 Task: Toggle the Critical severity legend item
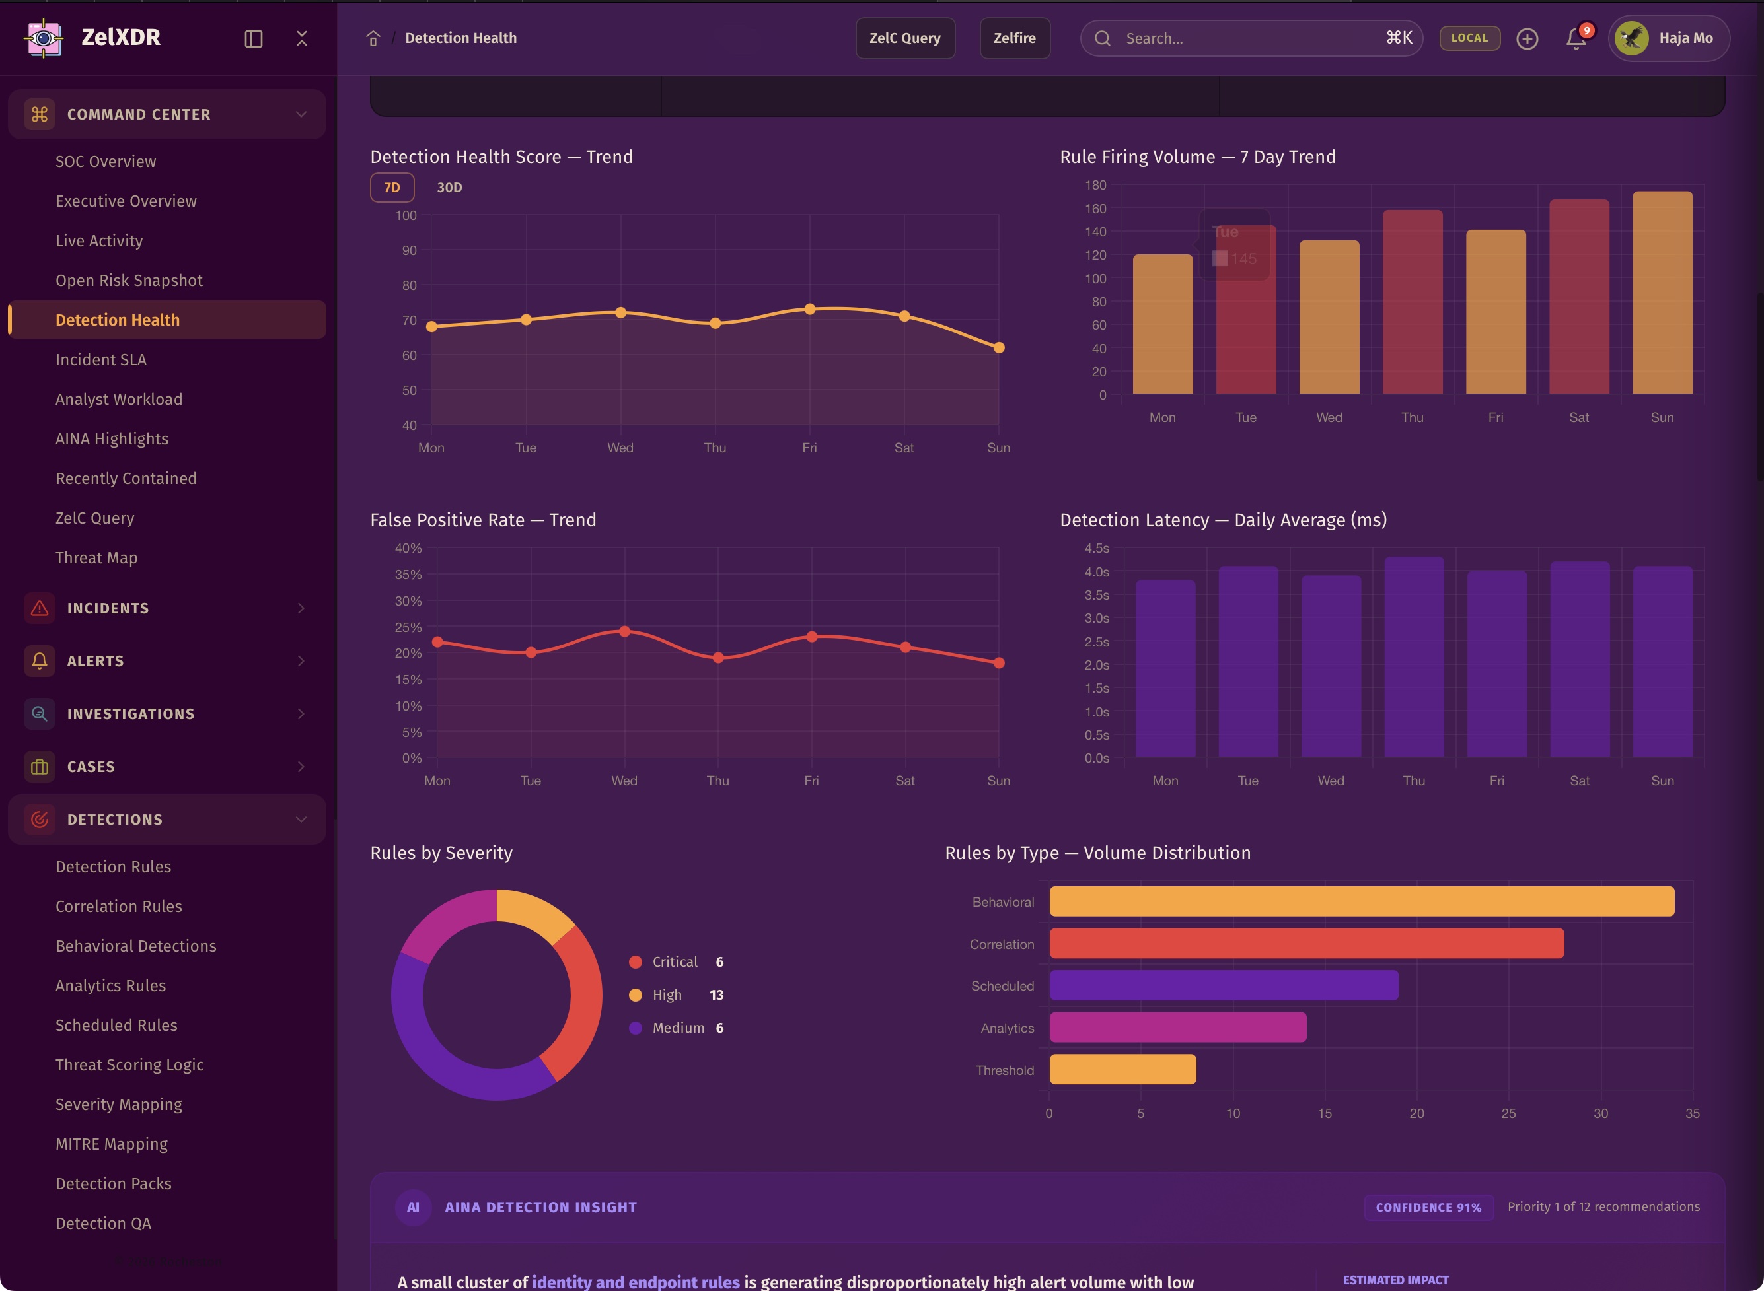pyautogui.click(x=675, y=962)
